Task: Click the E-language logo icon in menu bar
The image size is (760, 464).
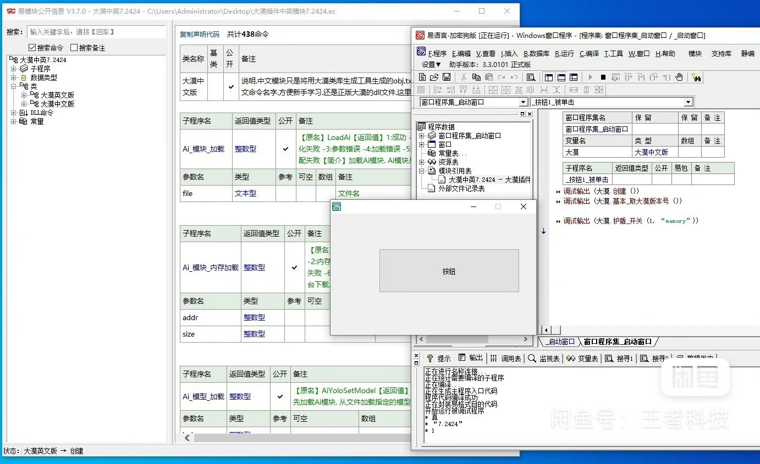Action: [x=421, y=52]
